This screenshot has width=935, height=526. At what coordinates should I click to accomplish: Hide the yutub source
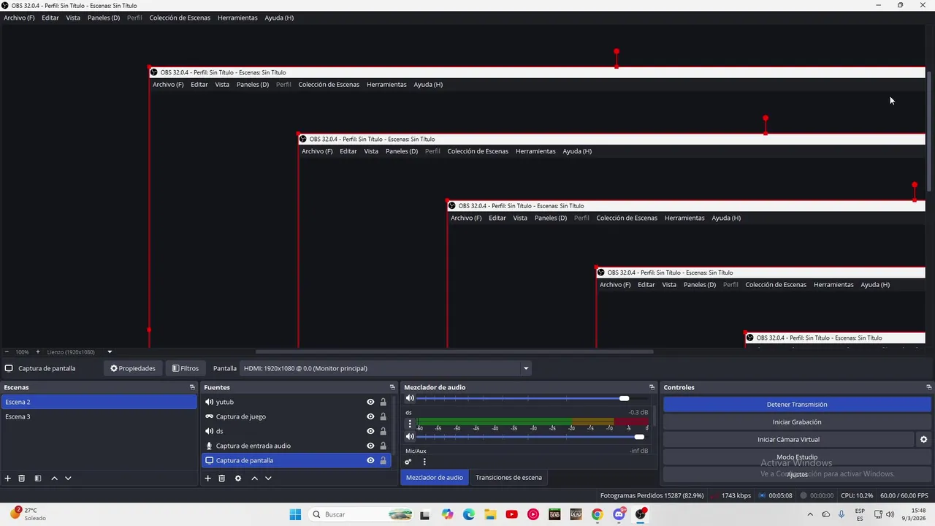point(370,402)
